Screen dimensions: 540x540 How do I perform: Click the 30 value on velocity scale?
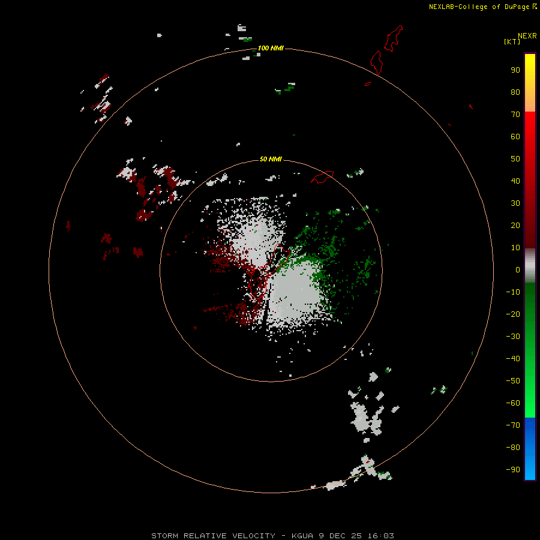(515, 203)
